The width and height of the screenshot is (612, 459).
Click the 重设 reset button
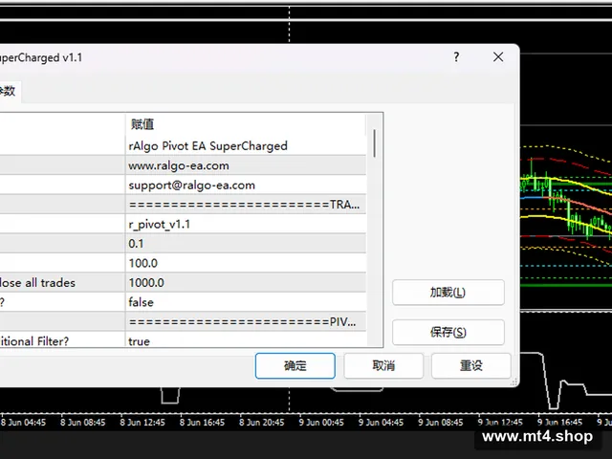471,365
